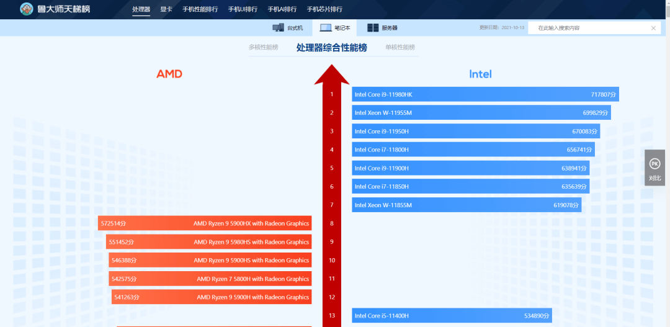The width and height of the screenshot is (670, 327).
Task: Open the 手机性能排行 menu item
Action: [x=200, y=9]
